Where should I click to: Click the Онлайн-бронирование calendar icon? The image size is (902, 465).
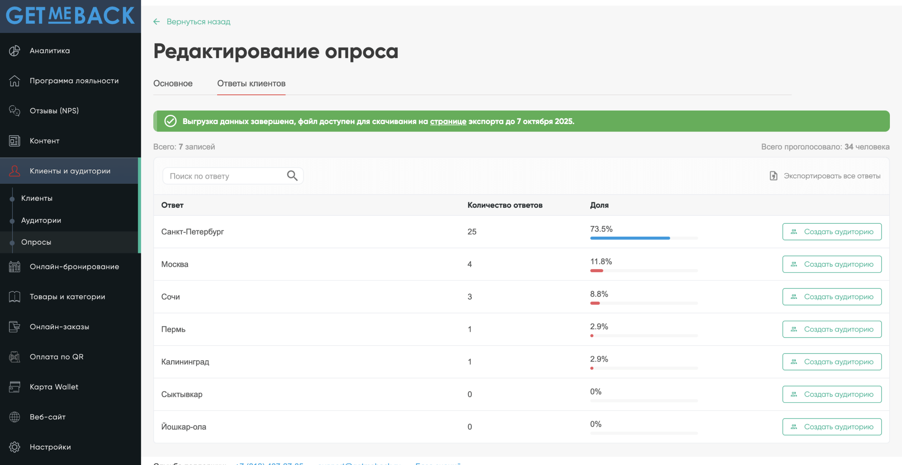15,266
